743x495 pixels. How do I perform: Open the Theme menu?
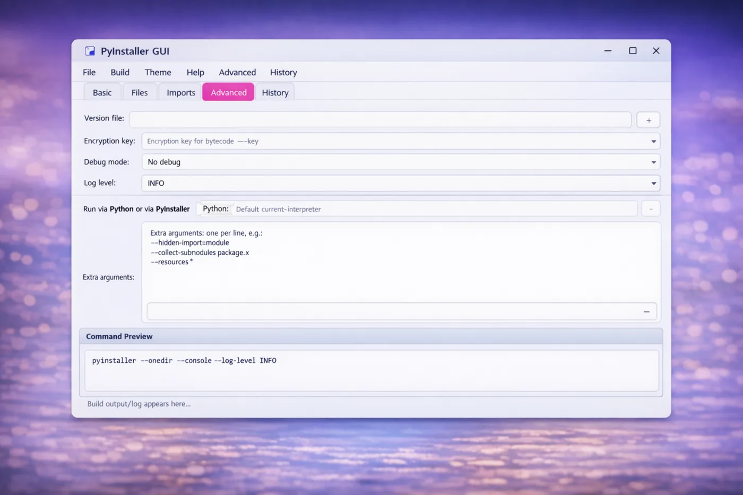pyautogui.click(x=158, y=72)
